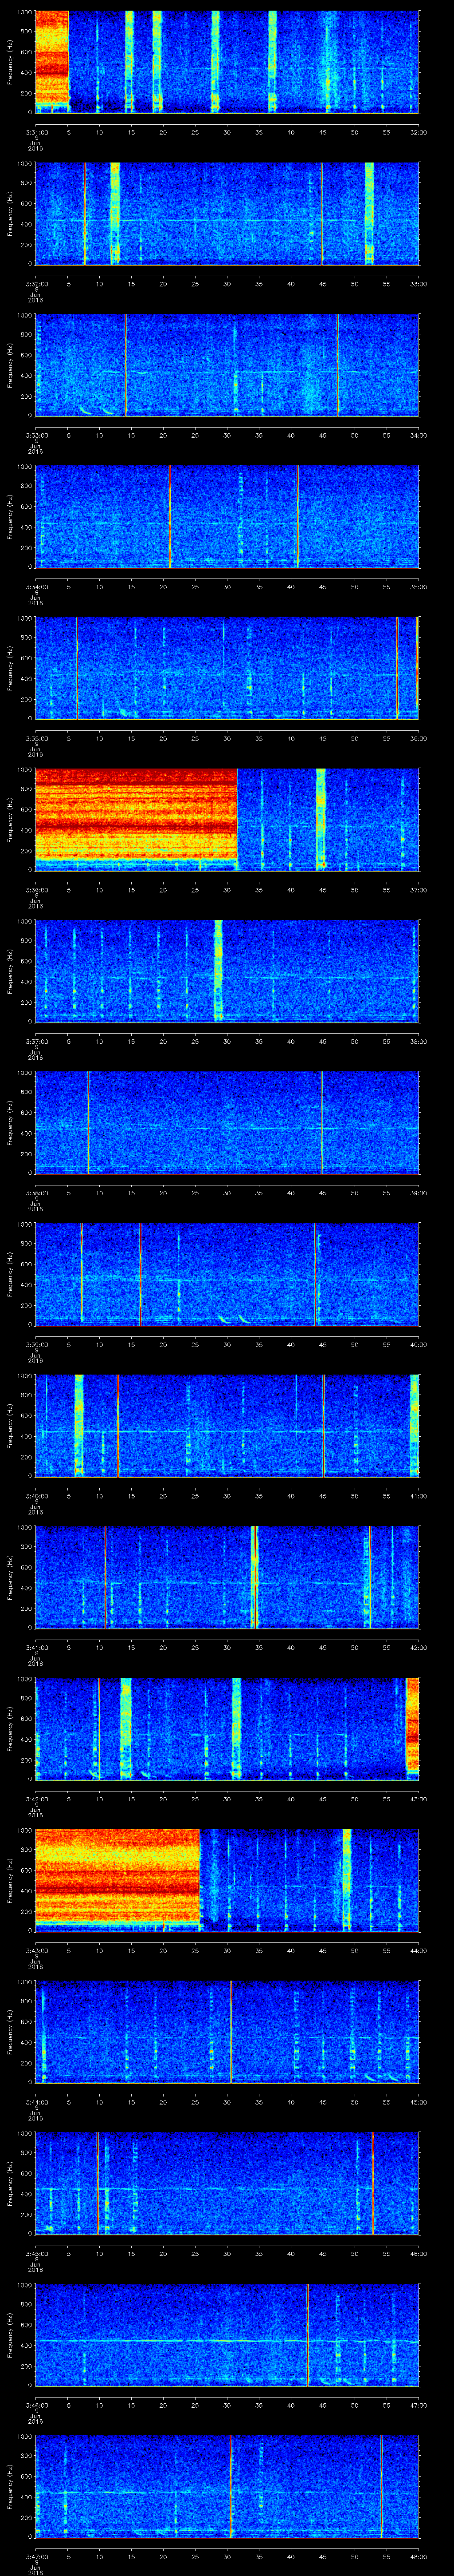This screenshot has width=454, height=2576.
Task: Select the spectrogram panel starting at 3:32:00
Action: click(x=227, y=213)
